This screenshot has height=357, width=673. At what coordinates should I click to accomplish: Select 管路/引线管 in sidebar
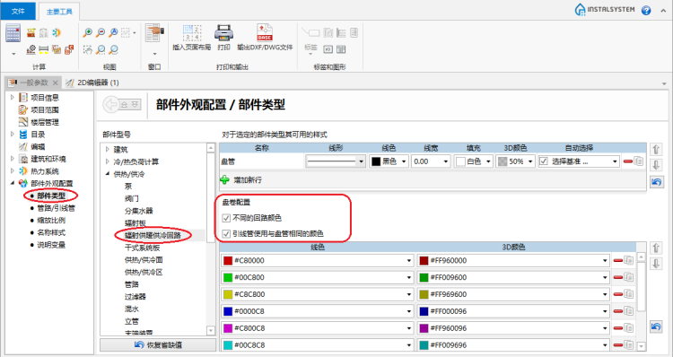(x=56, y=208)
